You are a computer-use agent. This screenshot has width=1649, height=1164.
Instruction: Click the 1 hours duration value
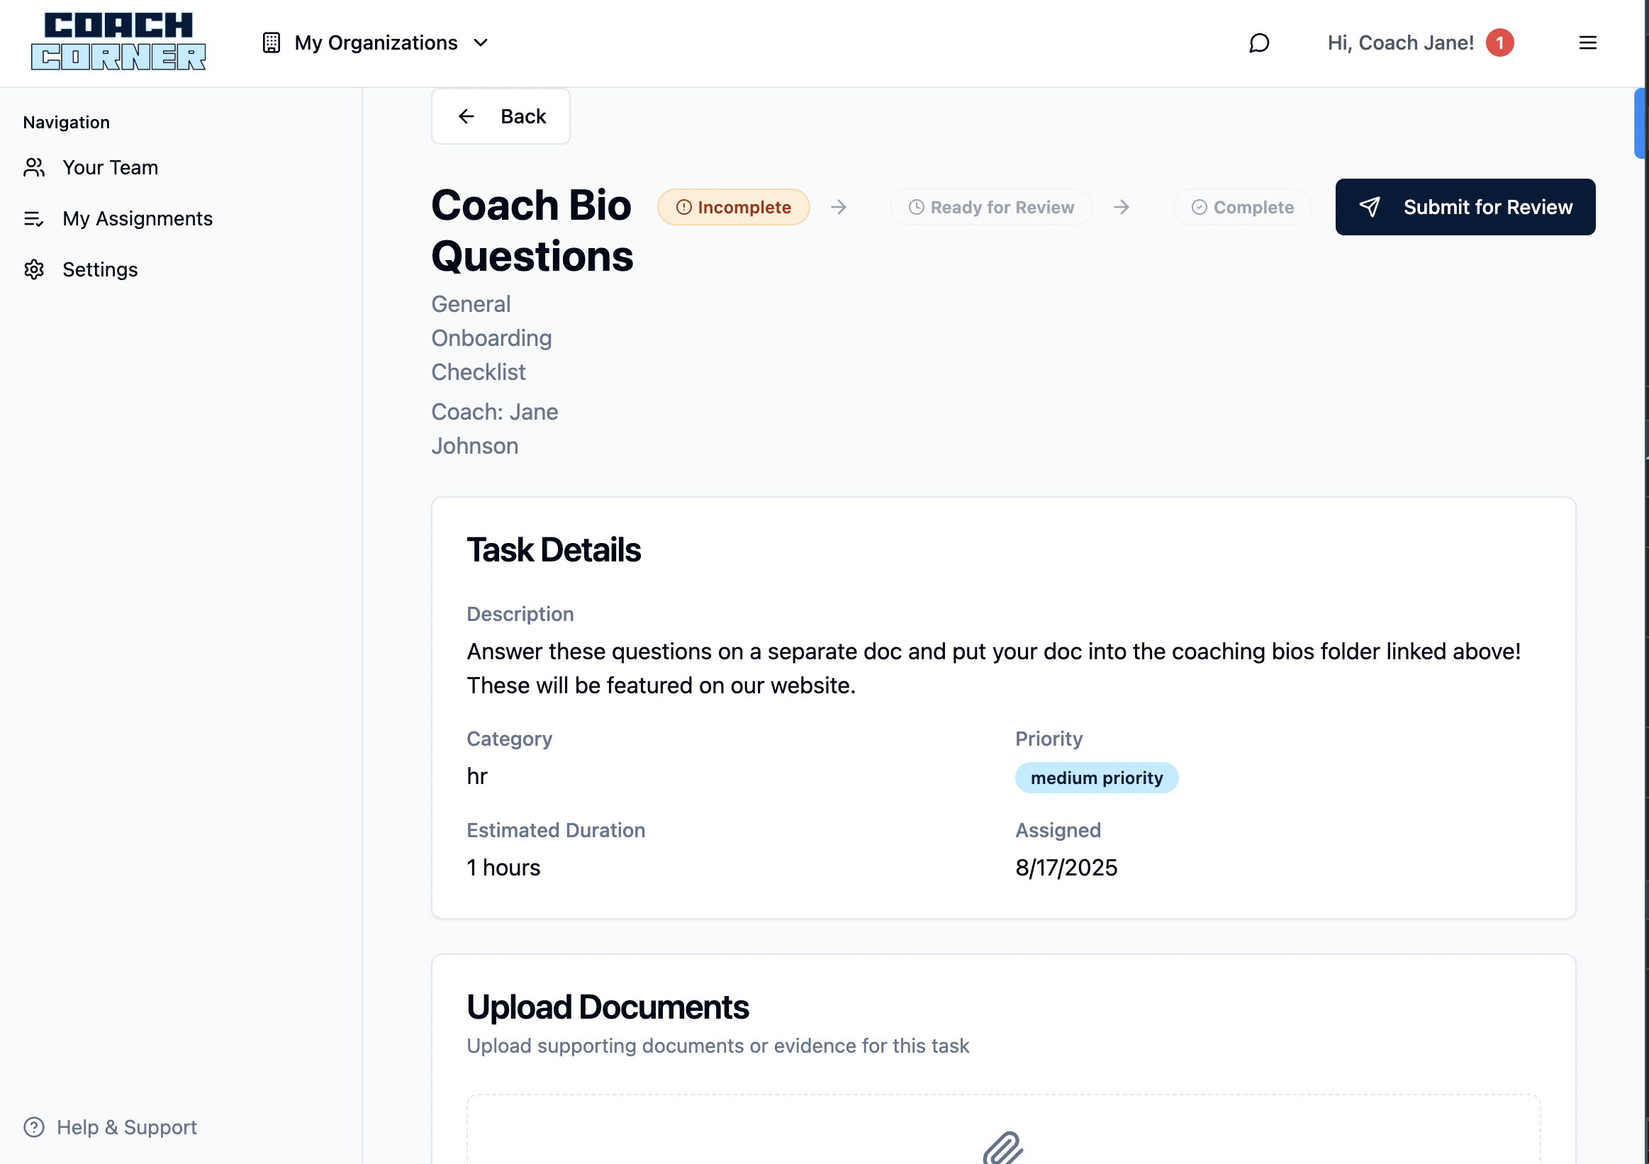click(503, 868)
